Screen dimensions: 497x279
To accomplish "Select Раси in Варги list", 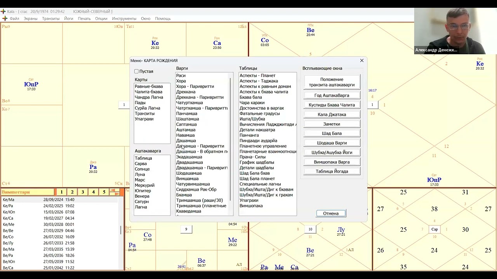I will pos(181,76).
